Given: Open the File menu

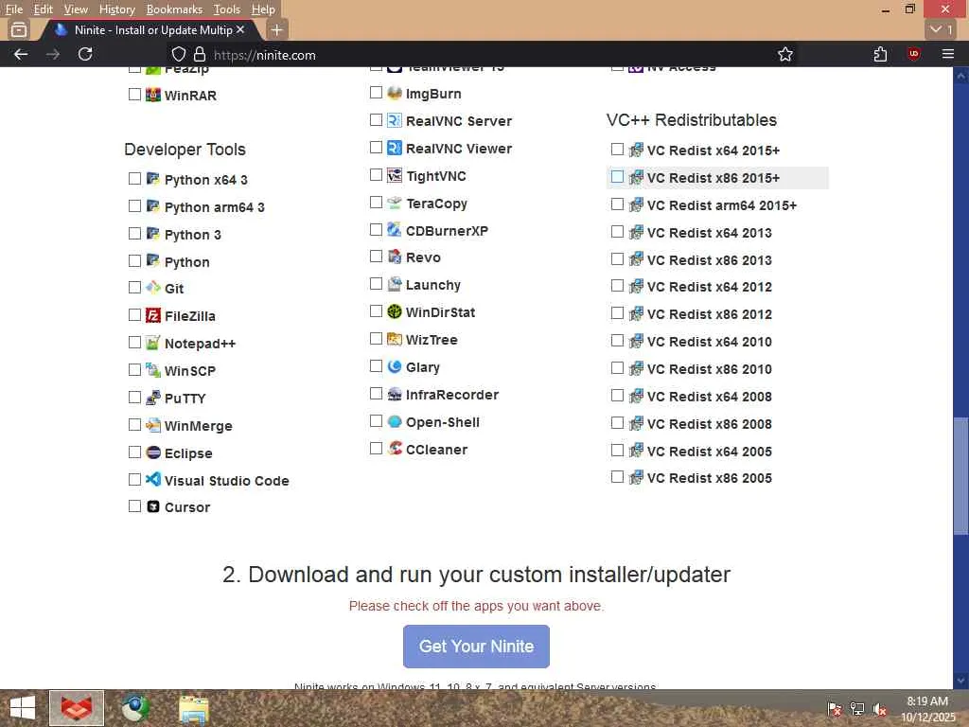Looking at the screenshot, I should tap(14, 9).
